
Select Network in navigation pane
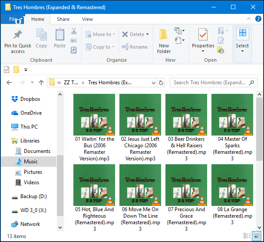(26, 224)
